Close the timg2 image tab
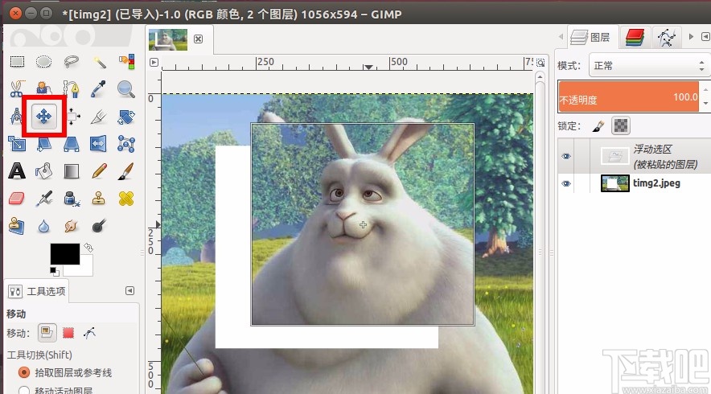The image size is (711, 394). 198,39
